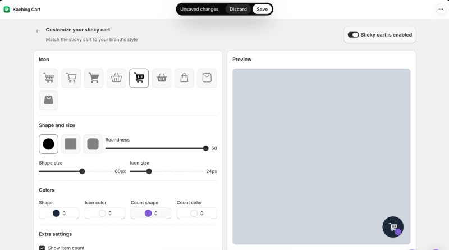The width and height of the screenshot is (449, 250).
Task: Select the outlined shopping bag with handle
Action: [x=184, y=78]
